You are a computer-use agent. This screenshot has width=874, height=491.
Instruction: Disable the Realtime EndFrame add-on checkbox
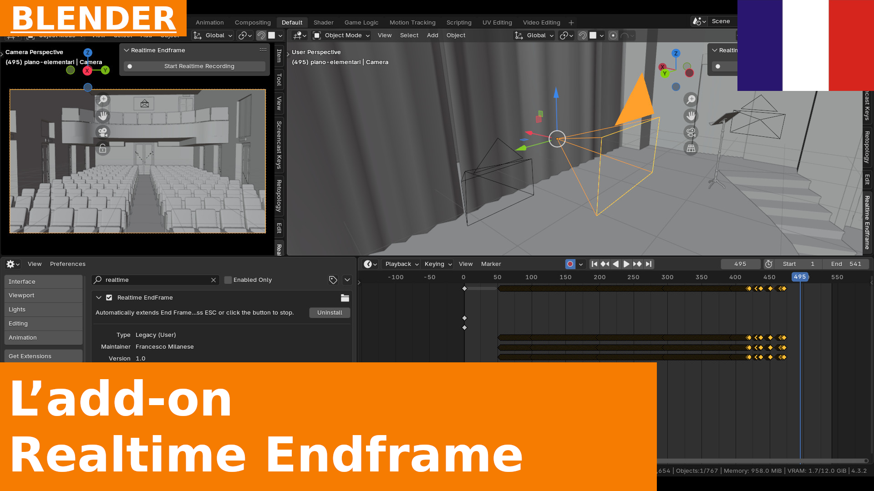[109, 298]
